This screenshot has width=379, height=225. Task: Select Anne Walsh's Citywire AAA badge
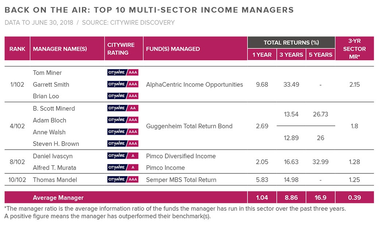tap(123, 132)
